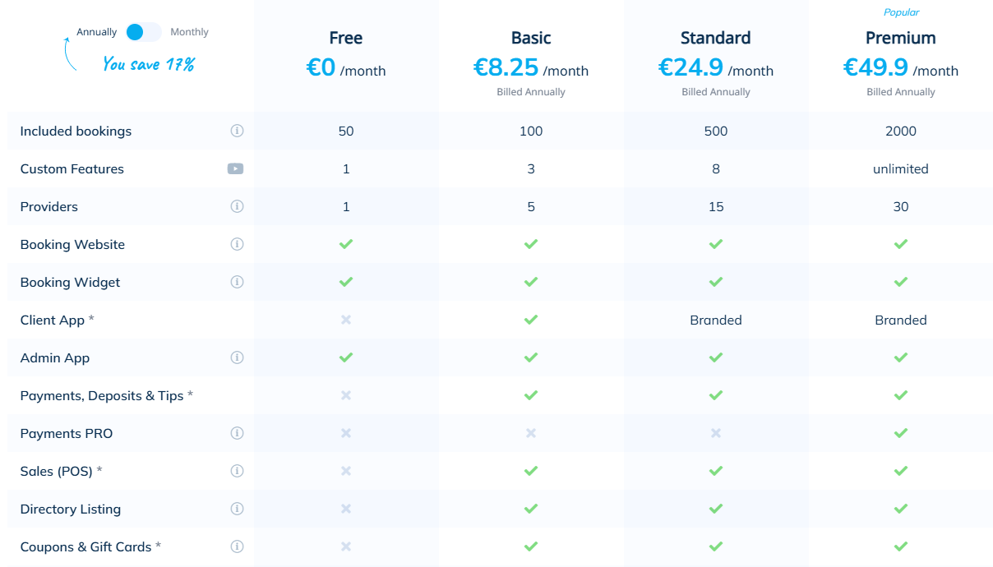Play the Custom Features video icon
The width and height of the screenshot is (993, 567).
click(x=235, y=168)
